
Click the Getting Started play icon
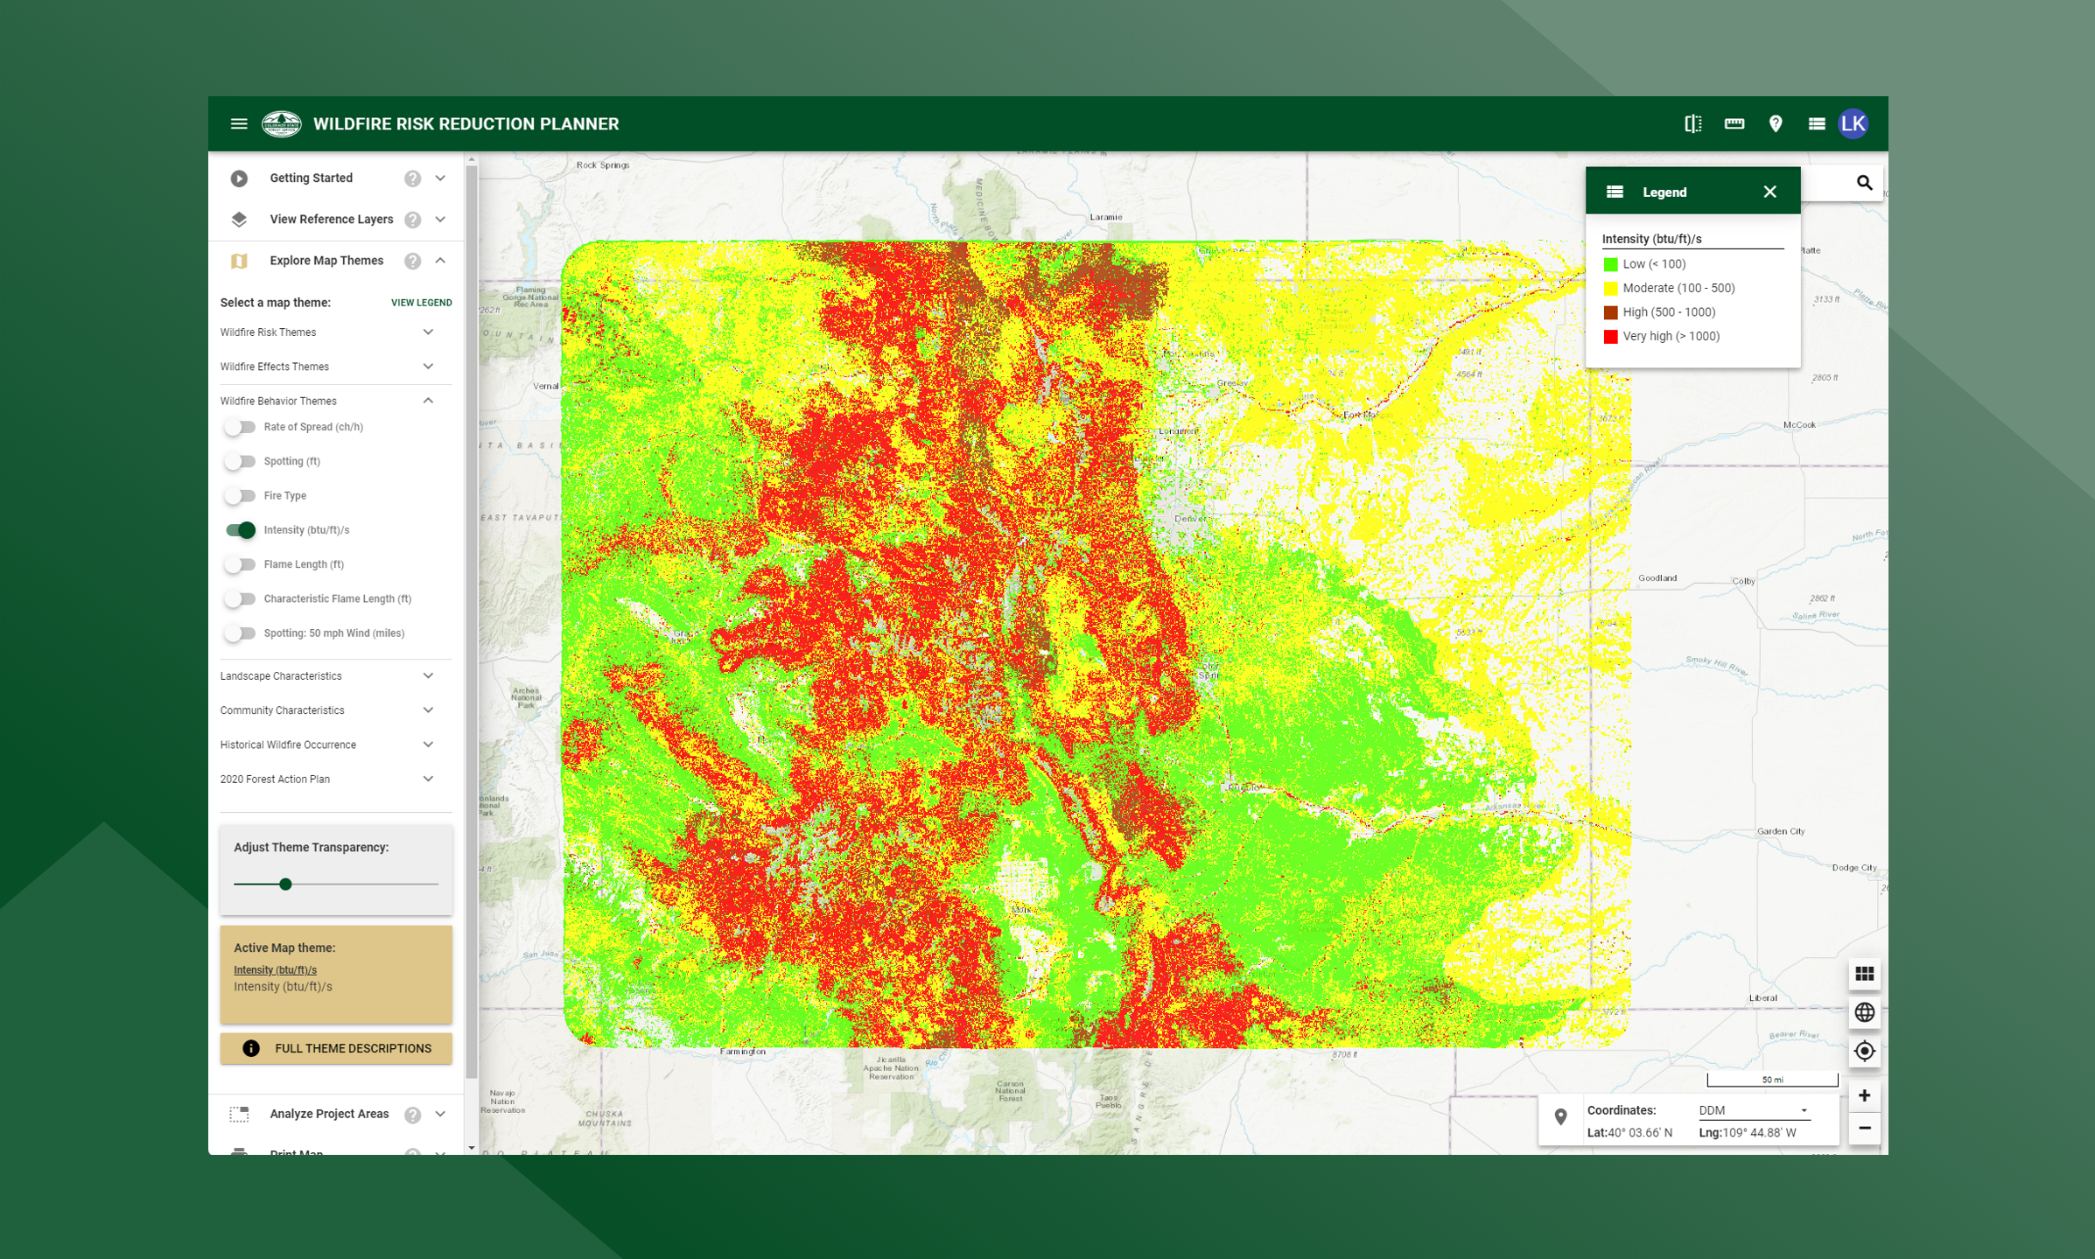coord(239,178)
